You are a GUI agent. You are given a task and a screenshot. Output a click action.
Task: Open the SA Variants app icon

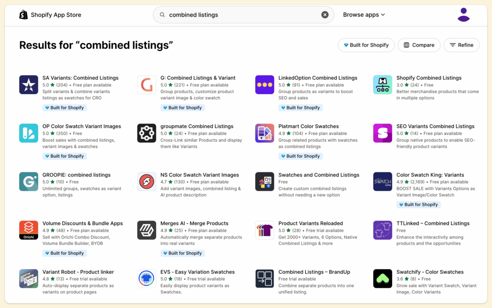click(29, 85)
